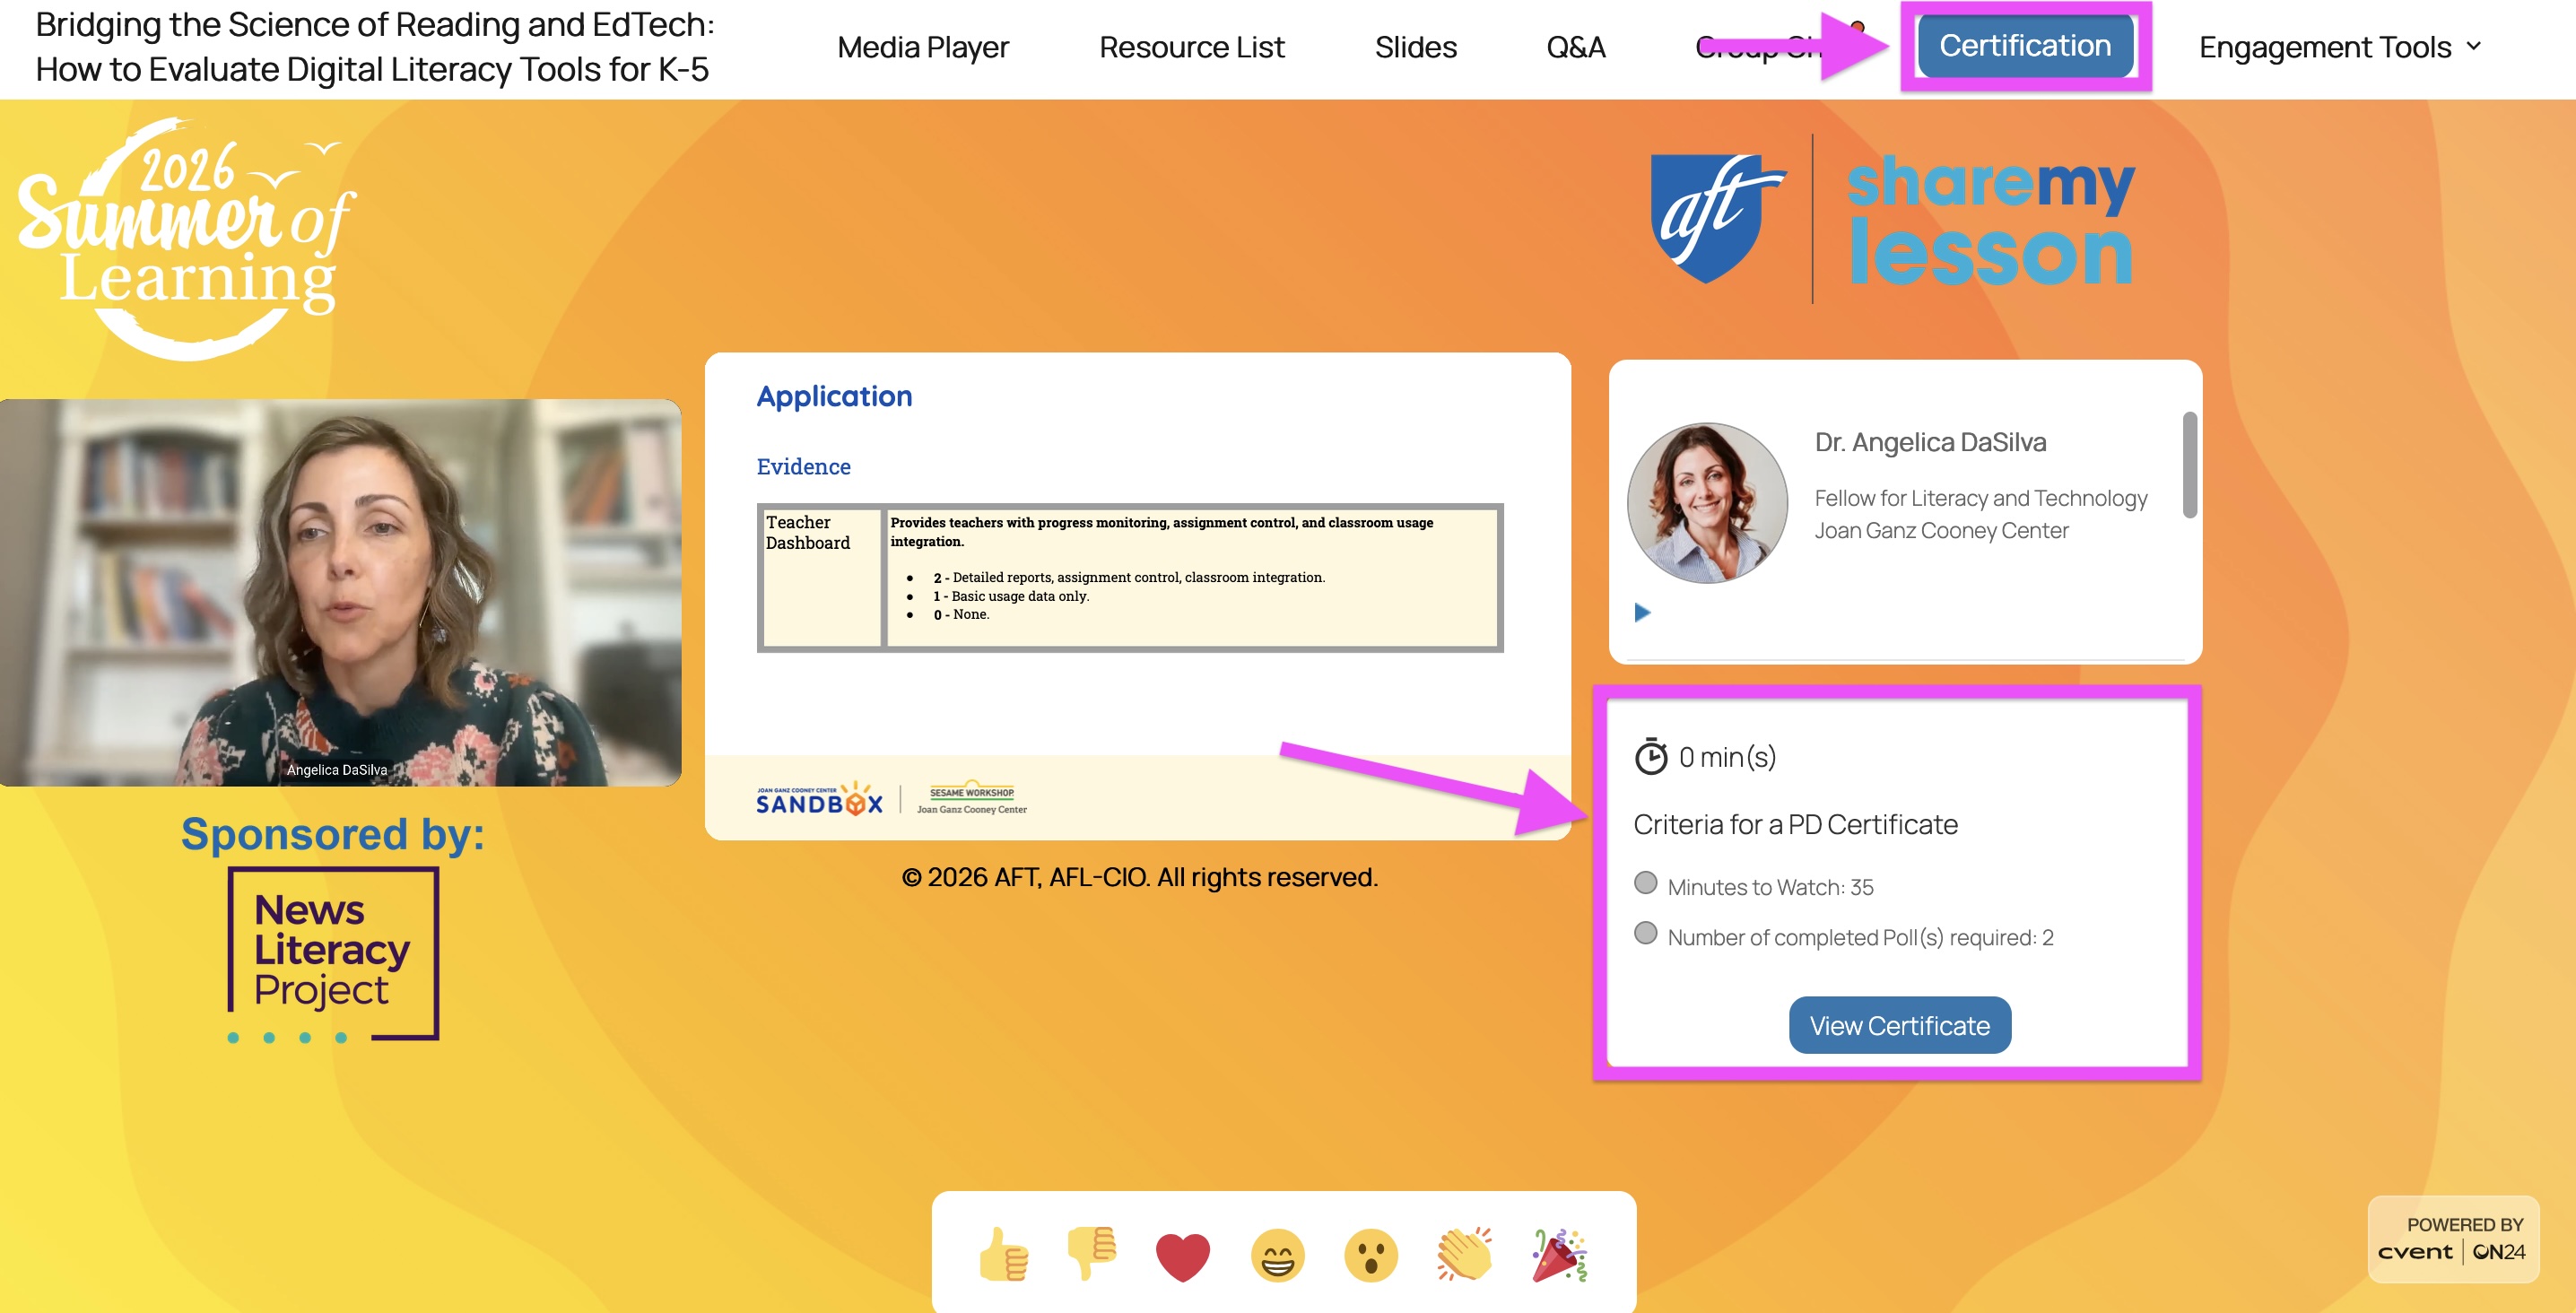
Task: Open the Media Player tab
Action: coord(923,47)
